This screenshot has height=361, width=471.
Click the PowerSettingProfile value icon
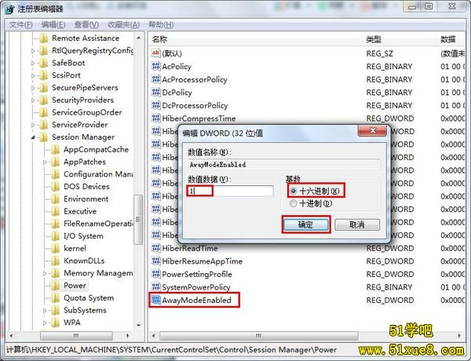[x=155, y=274]
